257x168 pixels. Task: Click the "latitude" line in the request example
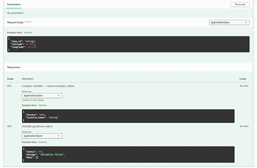click(23, 44)
